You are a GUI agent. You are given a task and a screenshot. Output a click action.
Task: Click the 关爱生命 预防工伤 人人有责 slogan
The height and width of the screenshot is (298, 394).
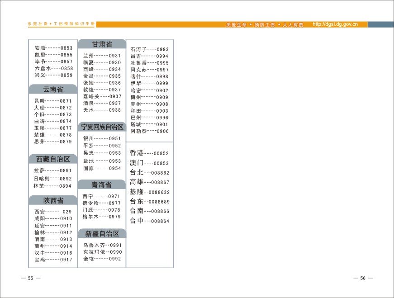(265, 24)
